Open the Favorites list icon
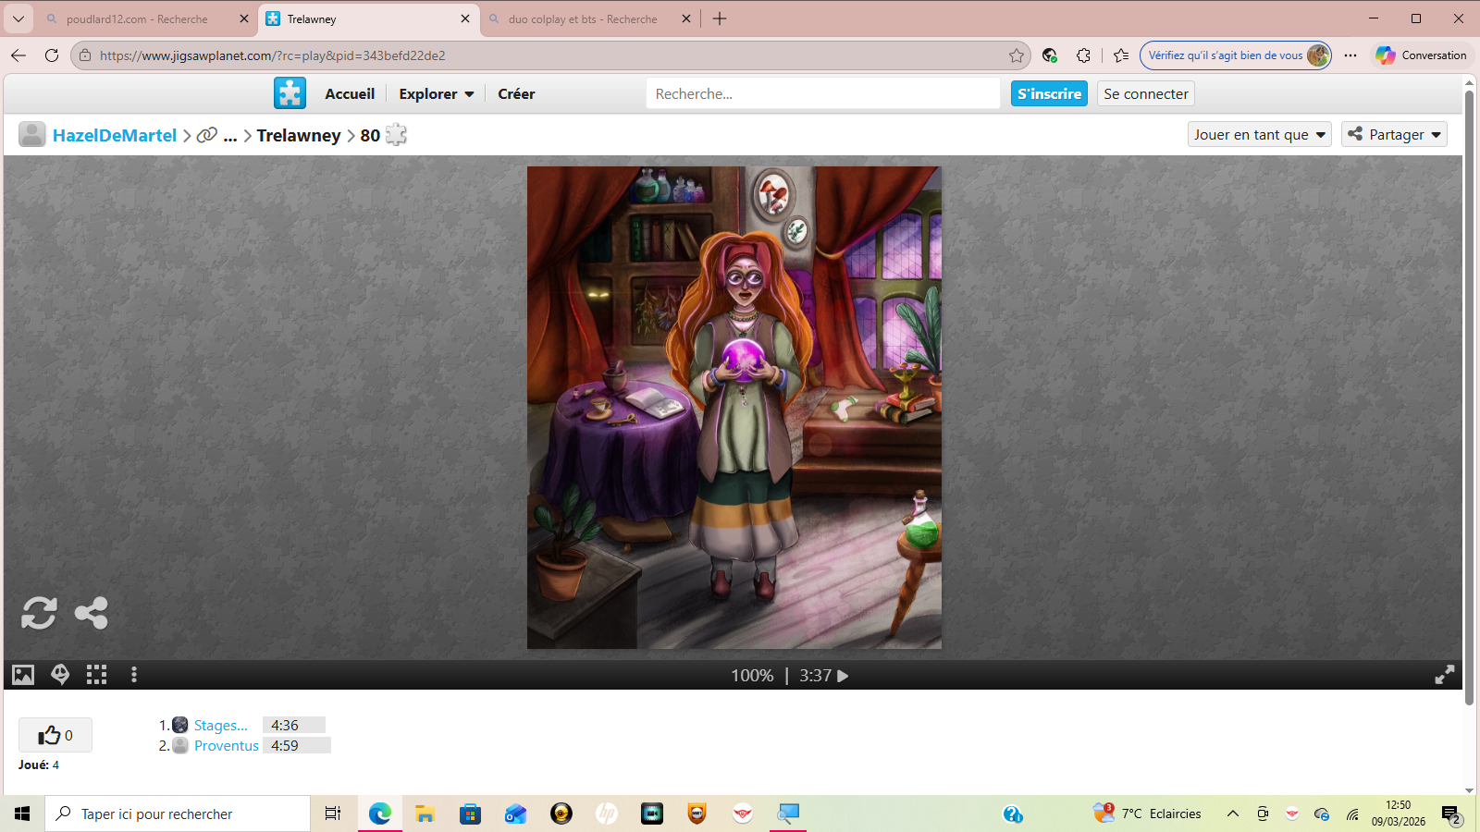This screenshot has height=832, width=1480. tap(1121, 55)
